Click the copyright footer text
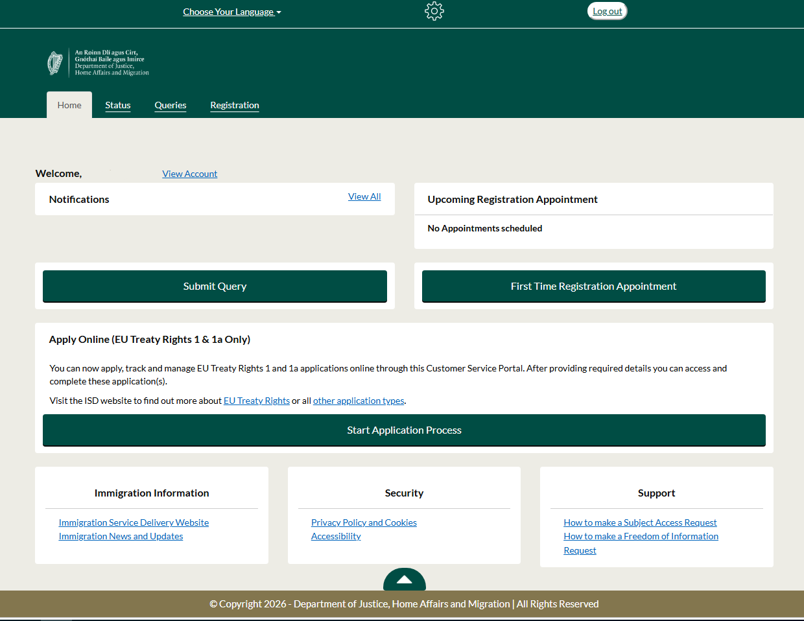This screenshot has width=804, height=621. (x=404, y=603)
